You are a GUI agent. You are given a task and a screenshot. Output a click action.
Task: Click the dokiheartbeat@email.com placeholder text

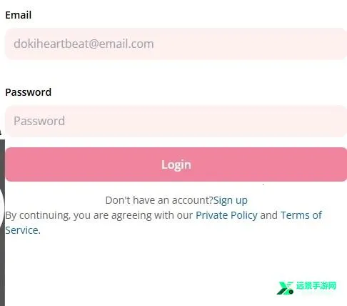[84, 44]
